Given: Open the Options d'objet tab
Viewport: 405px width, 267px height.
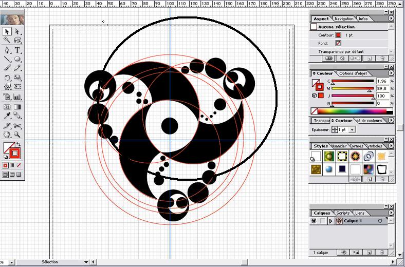Looking at the screenshot, I should (353, 73).
